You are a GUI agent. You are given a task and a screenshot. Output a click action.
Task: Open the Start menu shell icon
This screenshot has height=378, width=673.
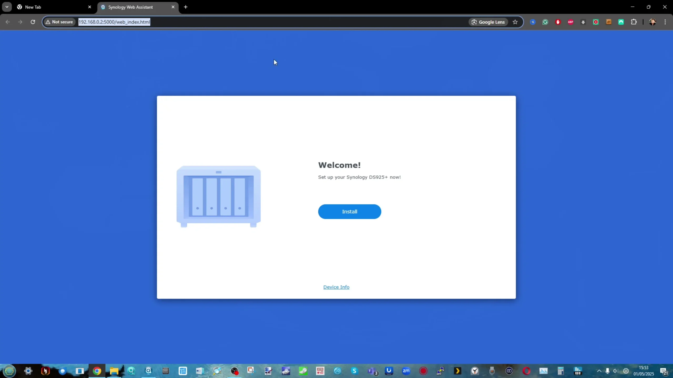(x=9, y=371)
